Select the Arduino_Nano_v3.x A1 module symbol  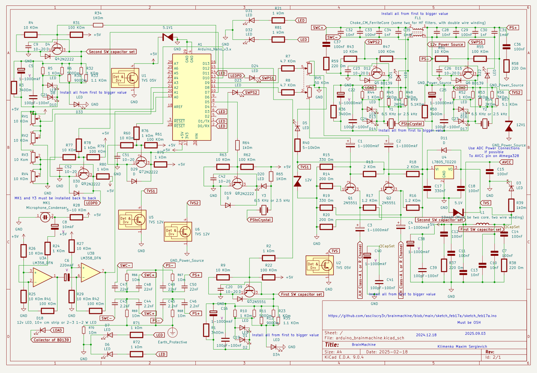[x=192, y=97]
